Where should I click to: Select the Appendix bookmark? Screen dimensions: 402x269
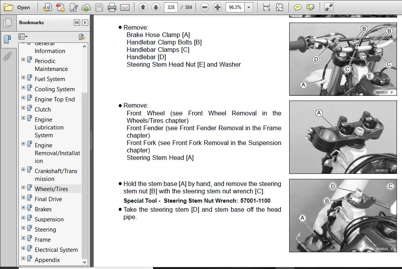(x=47, y=260)
